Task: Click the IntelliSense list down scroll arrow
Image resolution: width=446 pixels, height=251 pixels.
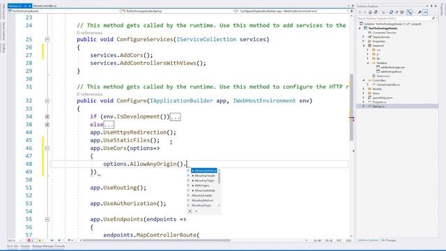Action: tap(219, 206)
